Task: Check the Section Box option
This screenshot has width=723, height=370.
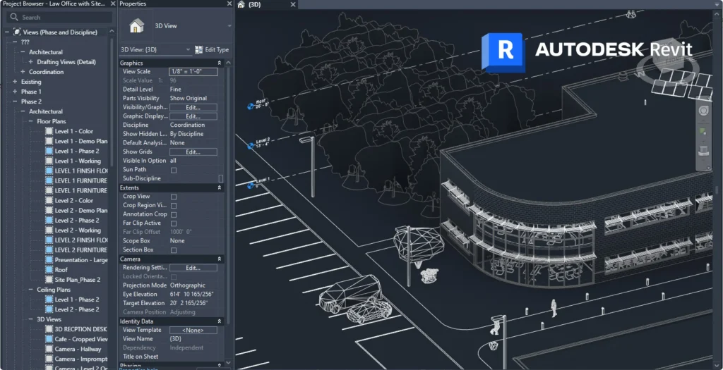Action: click(174, 249)
